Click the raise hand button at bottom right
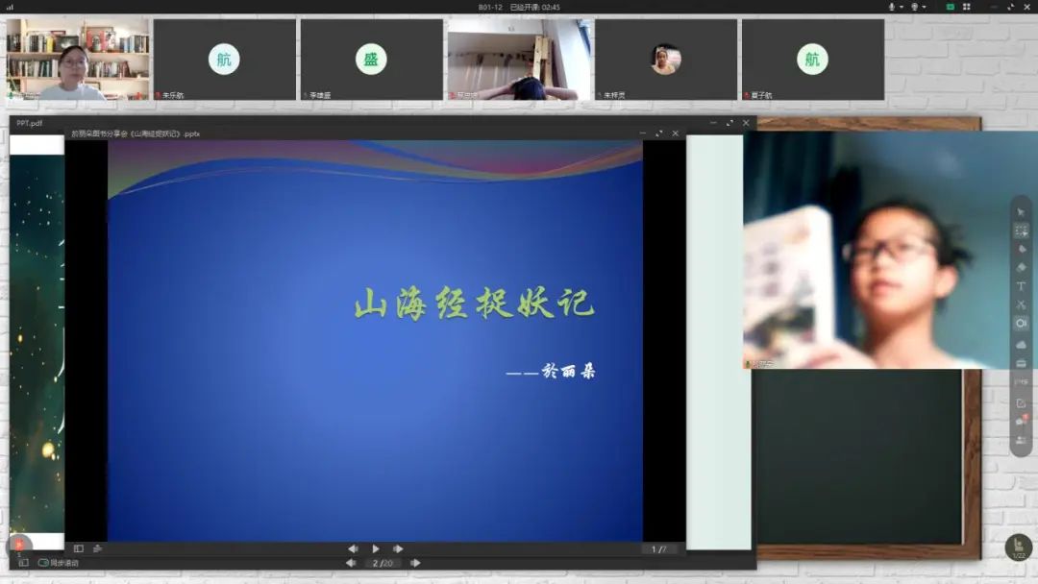This screenshot has height=584, width=1038. [x=1018, y=547]
